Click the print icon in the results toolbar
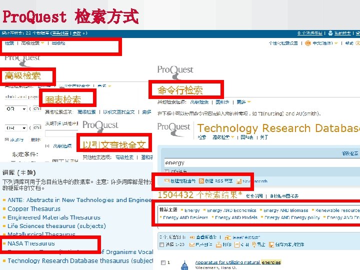The image size is (360, 270). pos(218,244)
